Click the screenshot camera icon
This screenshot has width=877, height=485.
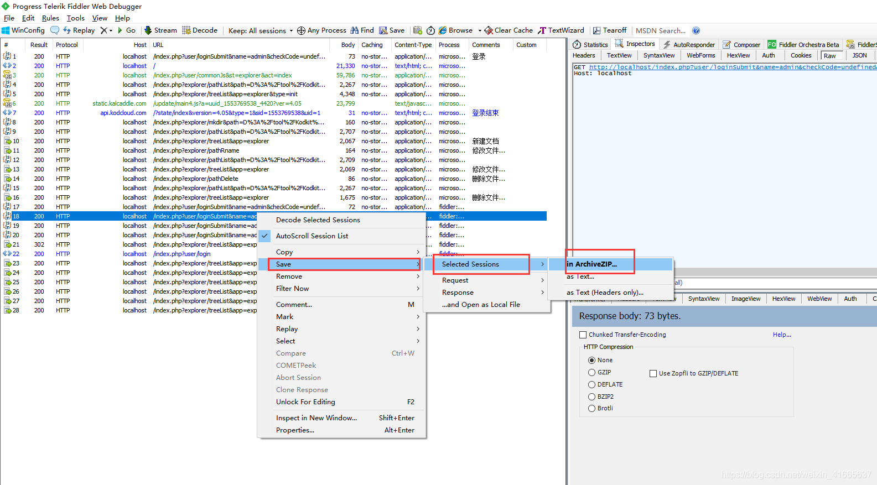click(x=418, y=30)
